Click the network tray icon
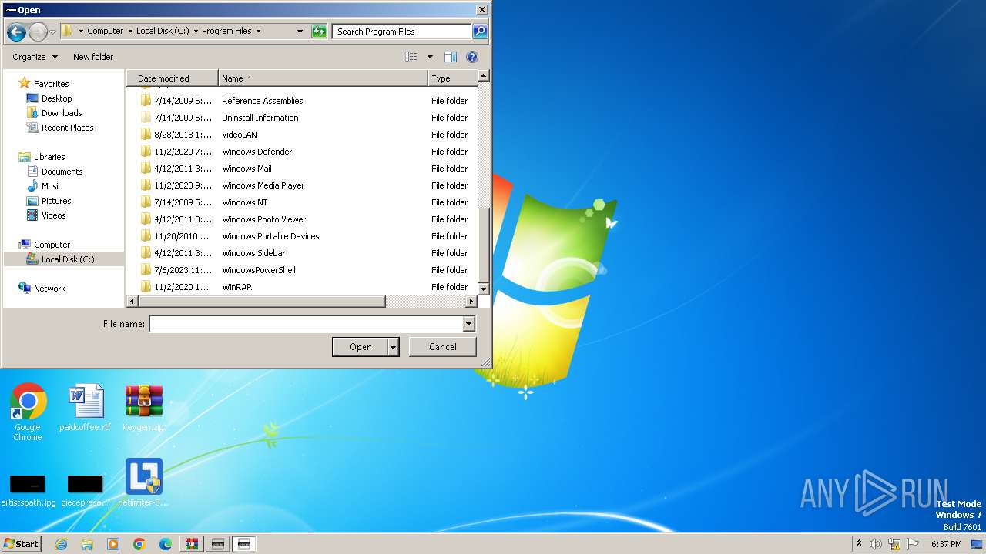The image size is (986, 554). tap(894, 544)
